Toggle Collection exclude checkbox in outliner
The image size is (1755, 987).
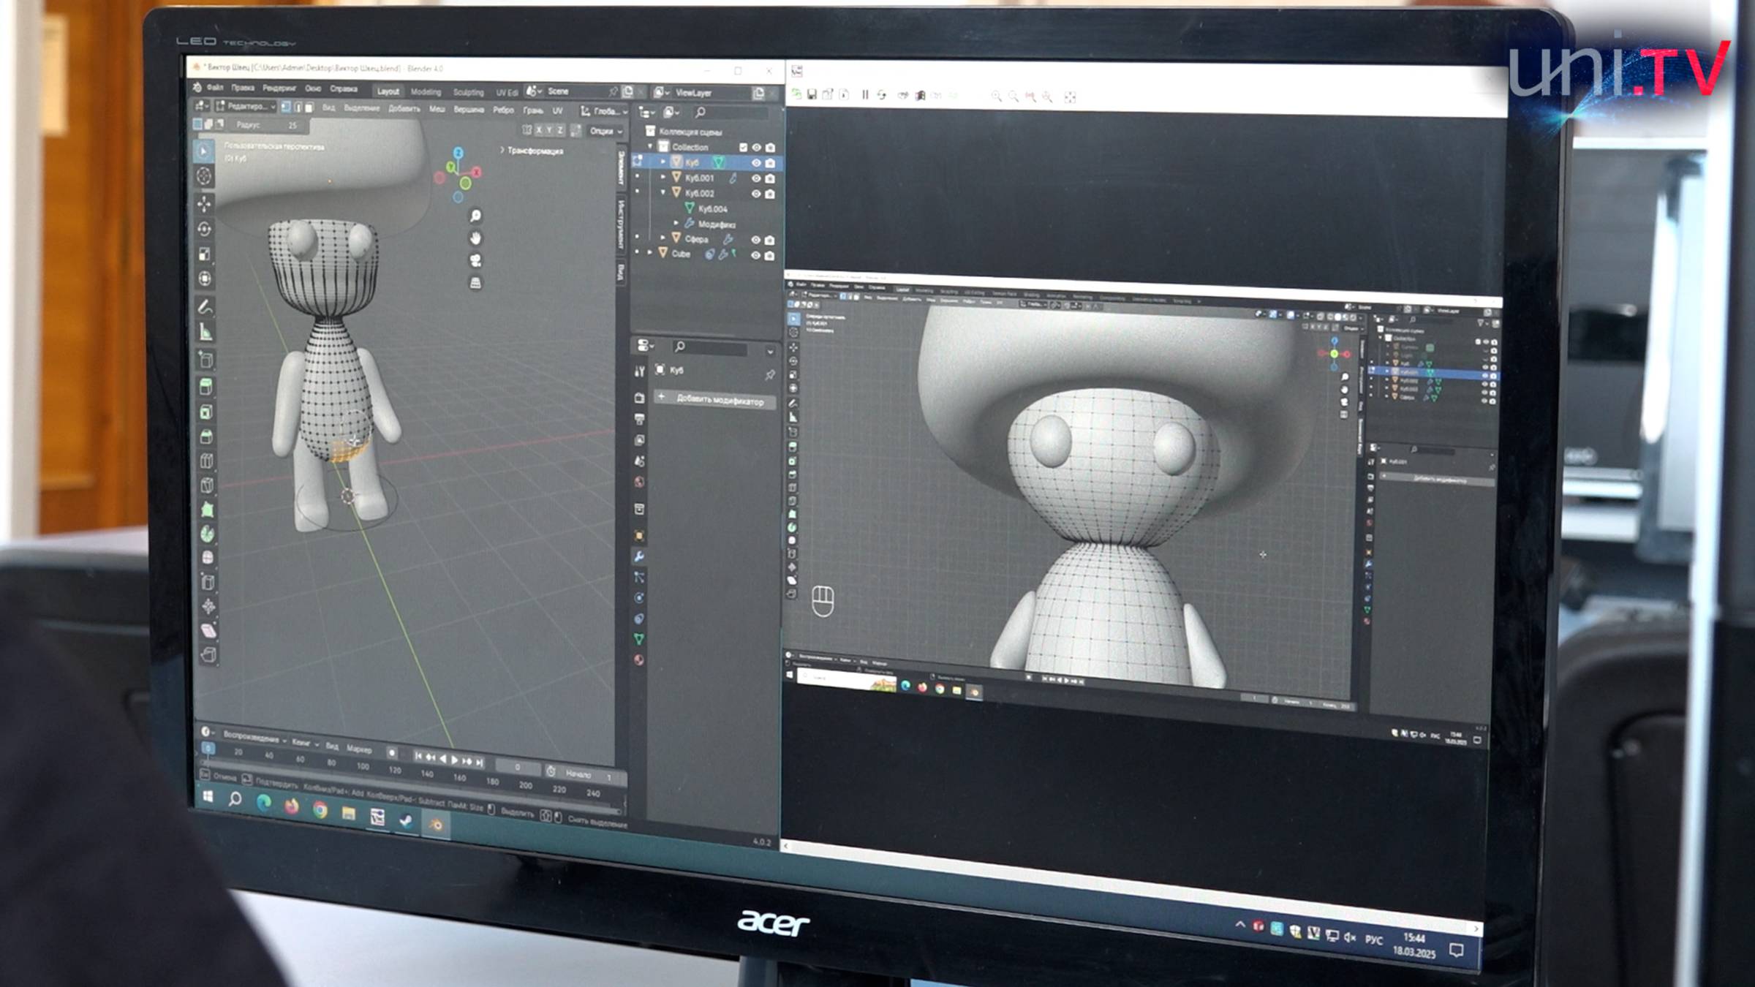click(x=743, y=147)
